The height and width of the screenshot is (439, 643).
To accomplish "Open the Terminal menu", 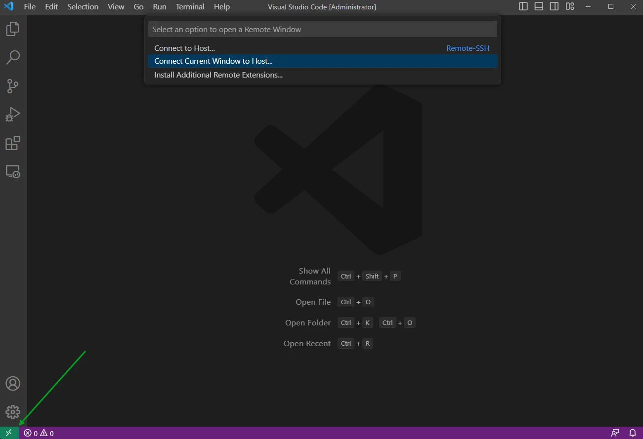I will pos(190,6).
